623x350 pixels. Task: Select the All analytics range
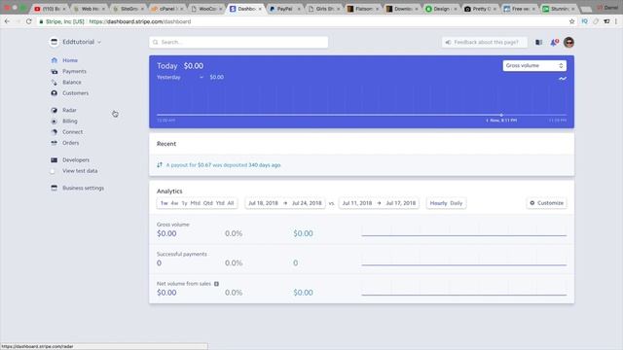(x=231, y=203)
